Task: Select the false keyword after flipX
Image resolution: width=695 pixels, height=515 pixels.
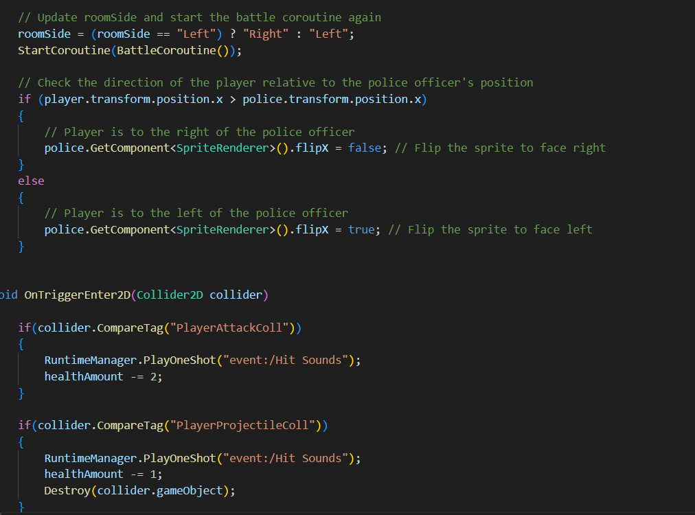Action: point(365,148)
